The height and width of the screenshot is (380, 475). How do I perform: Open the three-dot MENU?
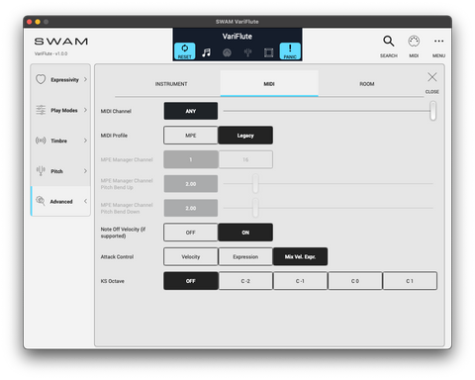[438, 42]
